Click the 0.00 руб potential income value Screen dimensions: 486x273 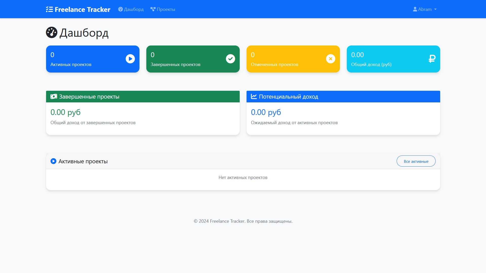(x=266, y=112)
